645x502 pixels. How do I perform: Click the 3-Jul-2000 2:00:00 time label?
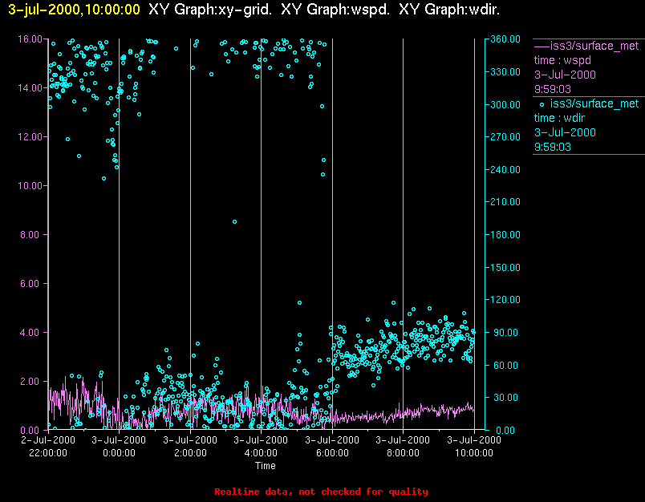(190, 447)
